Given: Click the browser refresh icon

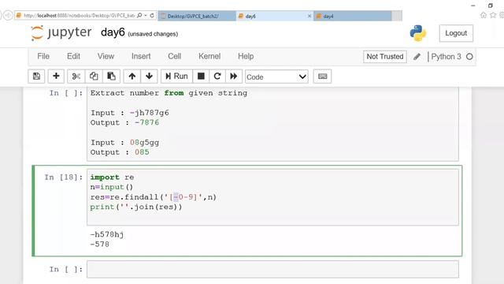Looking at the screenshot, I should pos(152,16).
